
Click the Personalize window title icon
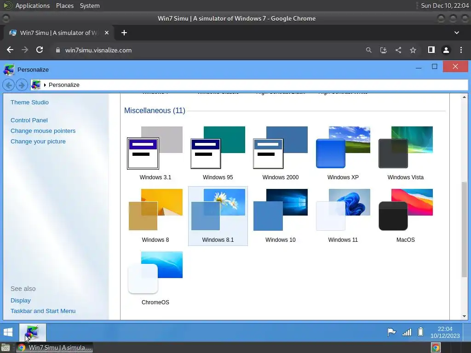click(9, 70)
